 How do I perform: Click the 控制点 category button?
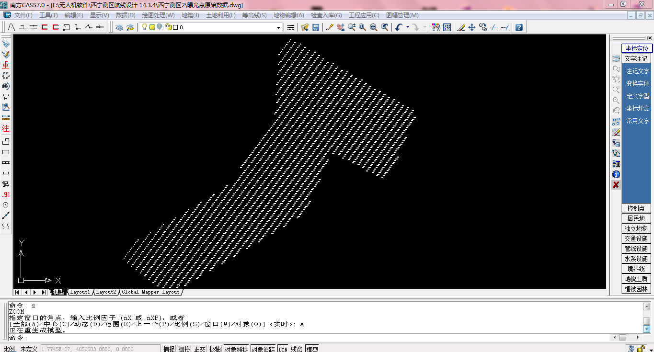pos(636,208)
